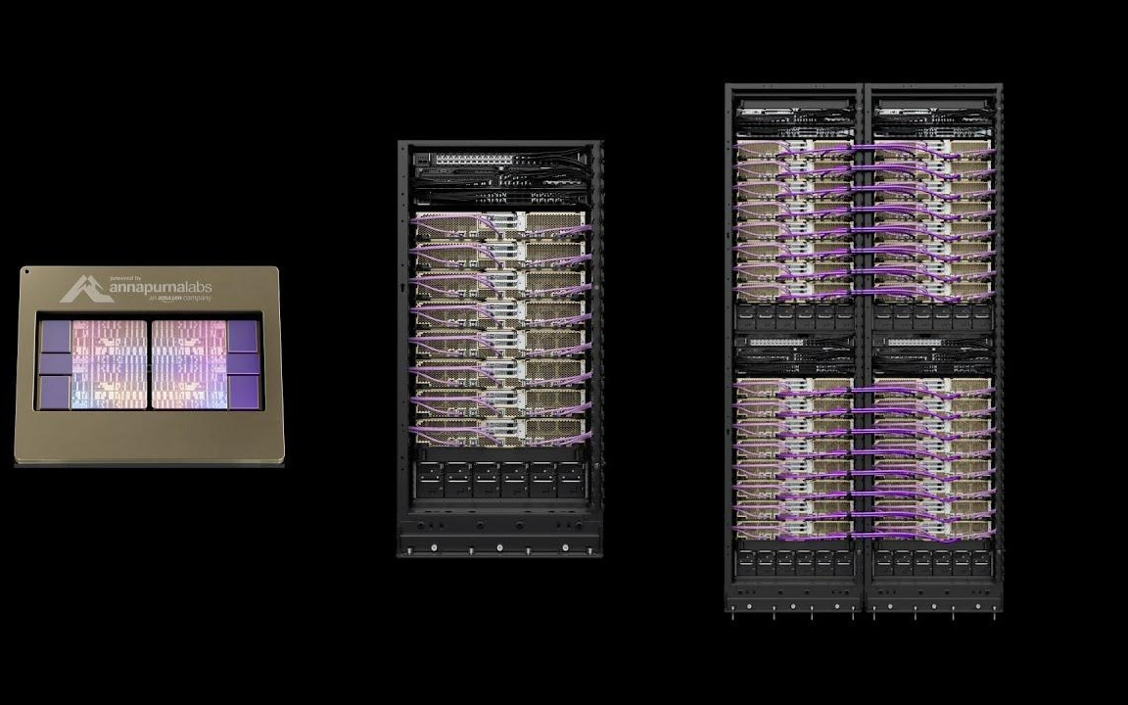Click the bottom power shelf of right cabinet
The image size is (1128, 705).
point(933,561)
